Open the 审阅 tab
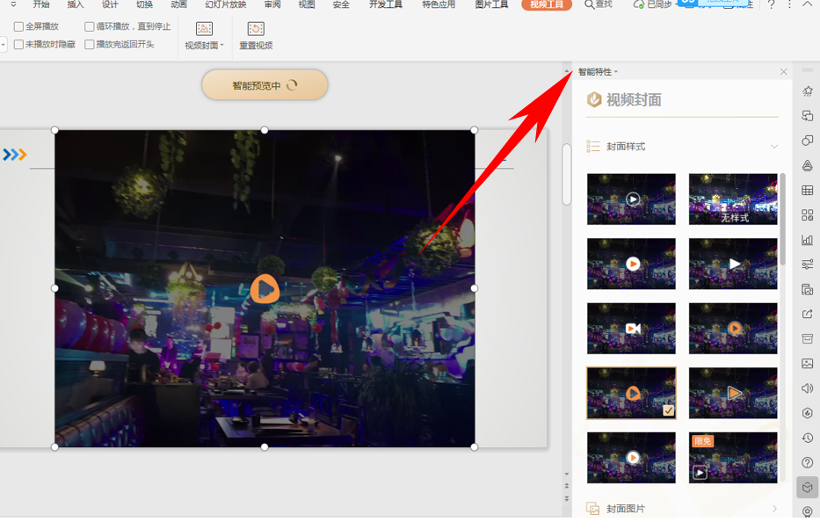 point(272,4)
